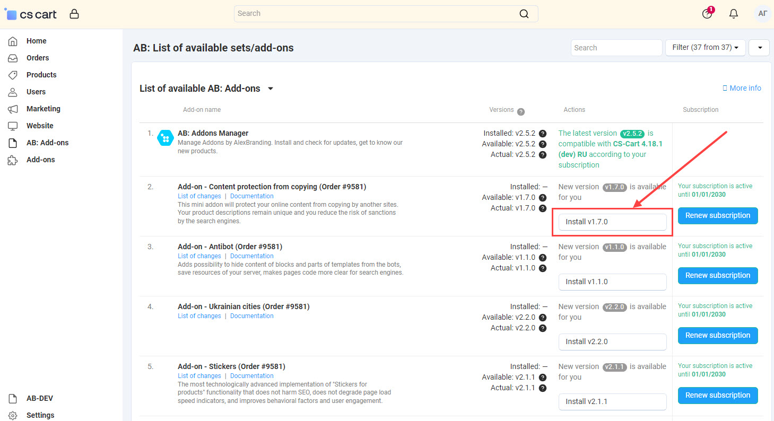The height and width of the screenshot is (421, 774).
Task: Open the notifications bell
Action: (x=734, y=14)
